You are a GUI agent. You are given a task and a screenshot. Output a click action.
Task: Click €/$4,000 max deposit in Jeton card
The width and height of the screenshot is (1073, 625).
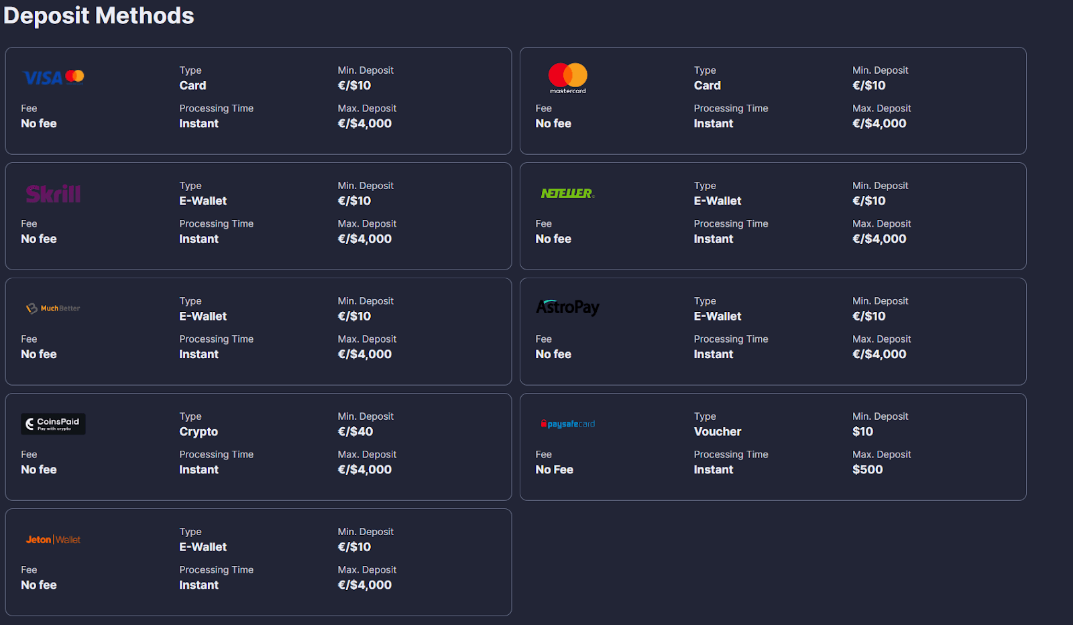[x=365, y=585]
